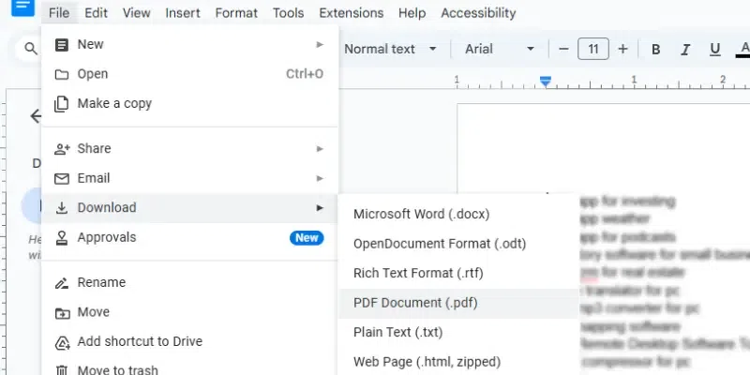This screenshot has height=375, width=750.
Task: Open the Extensions menu
Action: click(x=351, y=13)
